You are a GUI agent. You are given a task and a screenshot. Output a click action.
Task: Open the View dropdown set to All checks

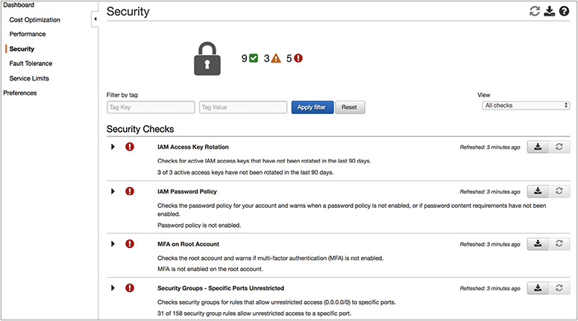pos(526,106)
